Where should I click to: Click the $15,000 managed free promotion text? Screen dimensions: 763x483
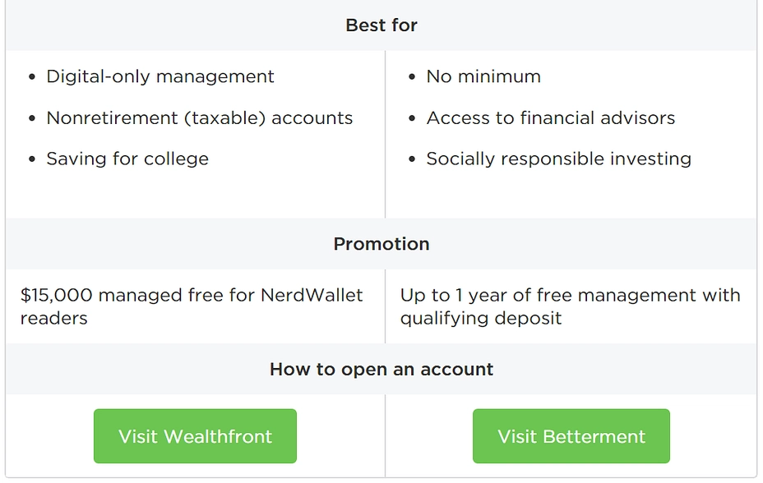click(192, 306)
